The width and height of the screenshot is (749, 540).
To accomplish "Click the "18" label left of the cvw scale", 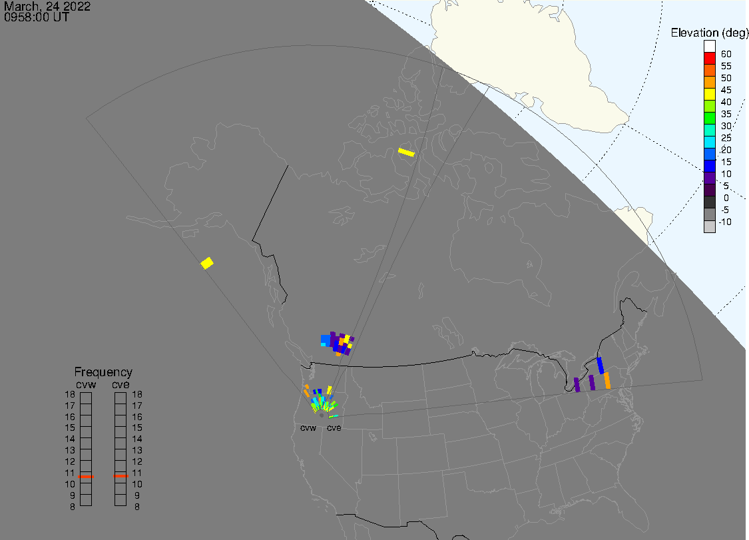I will coord(70,394).
